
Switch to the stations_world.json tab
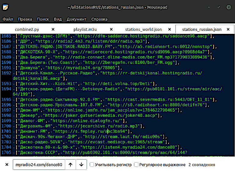pos(143,29)
